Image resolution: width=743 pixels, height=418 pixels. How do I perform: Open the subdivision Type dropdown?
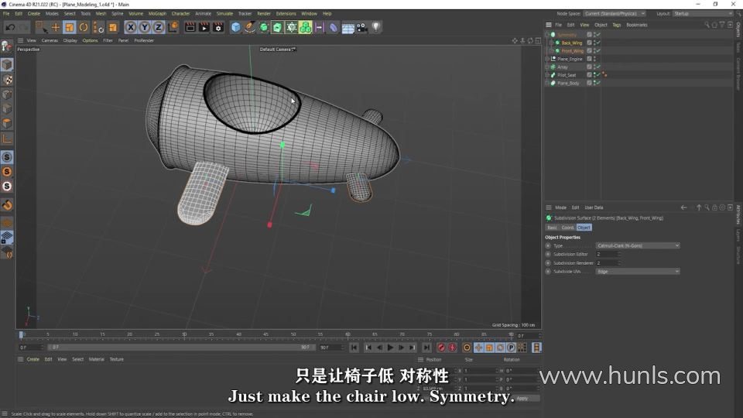(x=638, y=245)
